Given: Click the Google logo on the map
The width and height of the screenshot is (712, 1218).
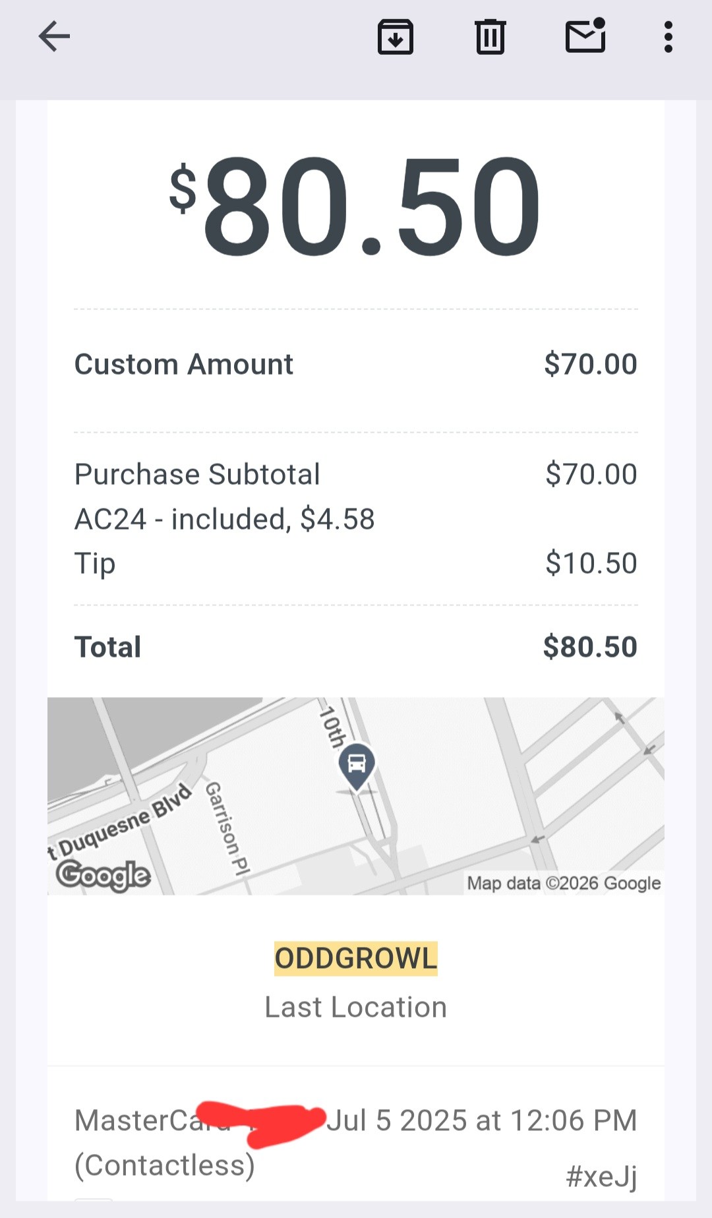Looking at the screenshot, I should (104, 875).
